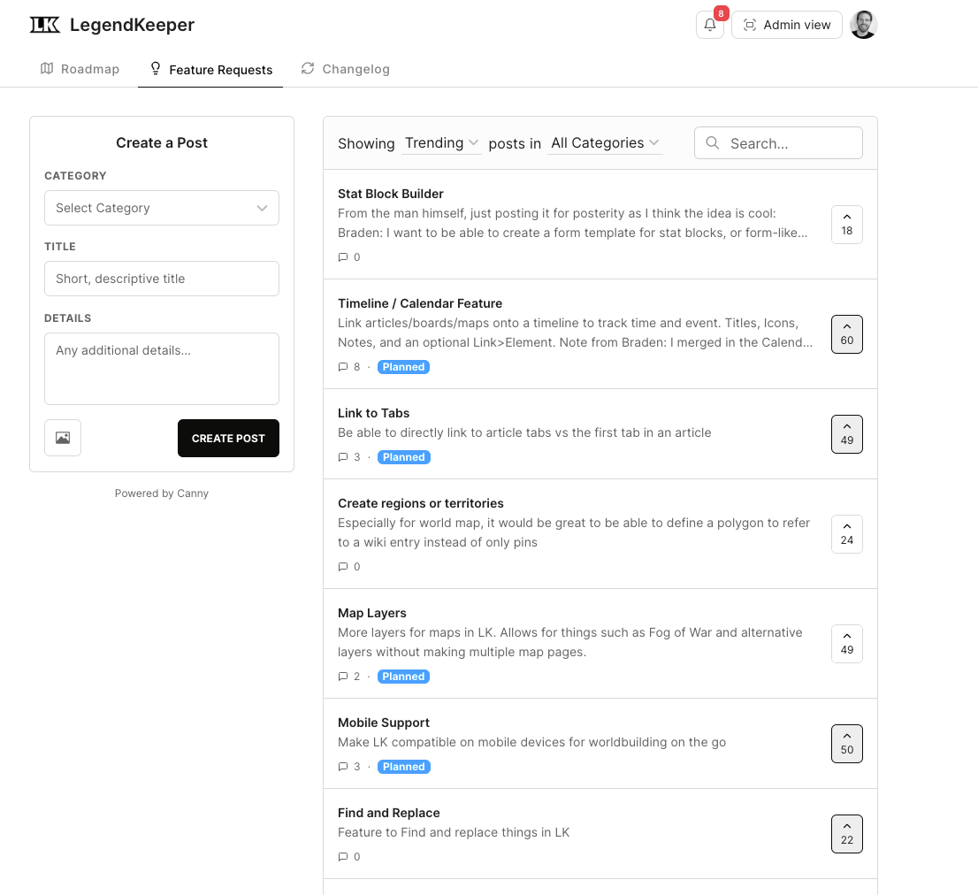Click the Roadmap map icon

(x=47, y=68)
